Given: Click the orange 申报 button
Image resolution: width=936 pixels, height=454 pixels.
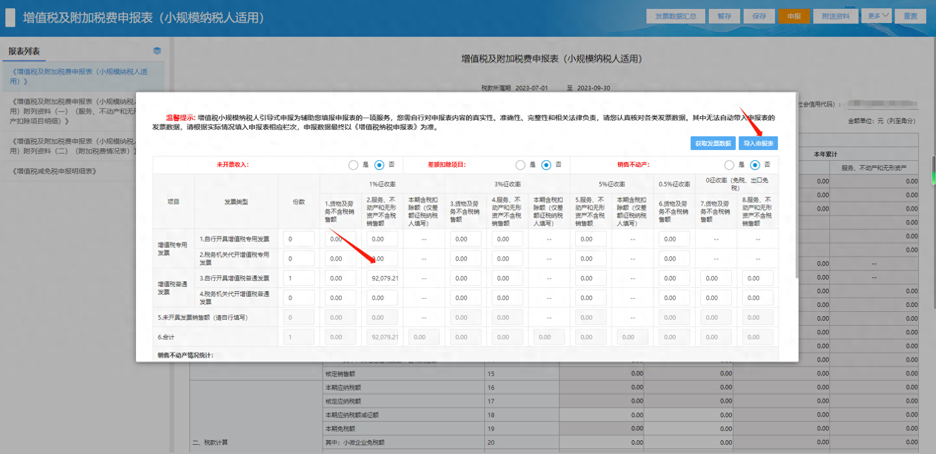Looking at the screenshot, I should click(794, 16).
